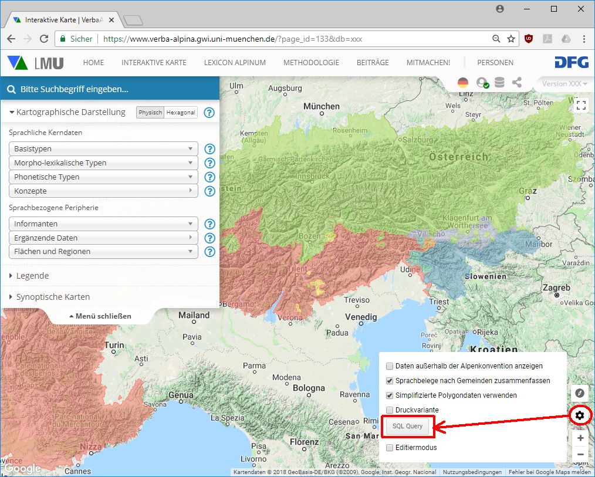Toggle fullscreen map view icon
The width and height of the screenshot is (595, 477).
pos(581,105)
